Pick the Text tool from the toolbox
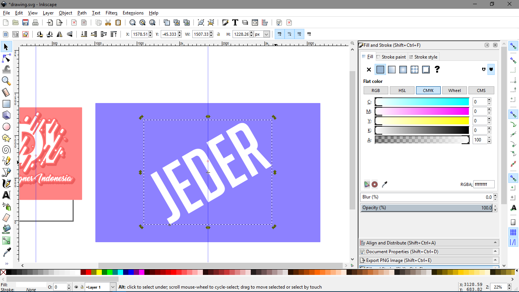This screenshot has height=292, width=519. click(6, 195)
